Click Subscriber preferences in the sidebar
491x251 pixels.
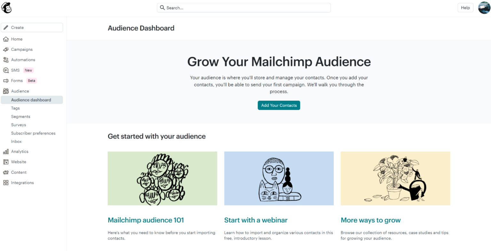(33, 133)
